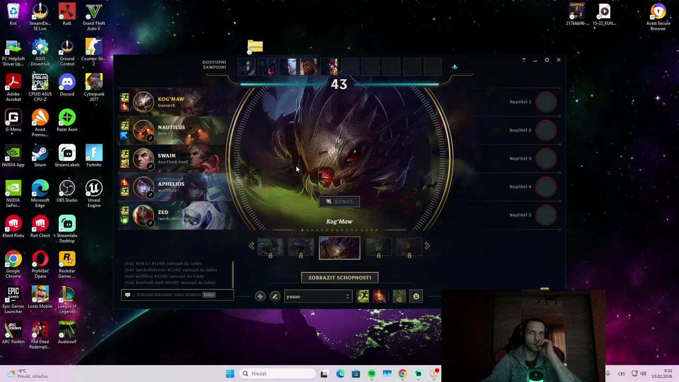679x382 pixels.
Task: Open the Windows Start menu
Action: (x=230, y=374)
